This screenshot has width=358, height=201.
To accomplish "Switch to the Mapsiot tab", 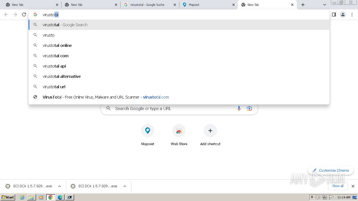I will pos(208,5).
